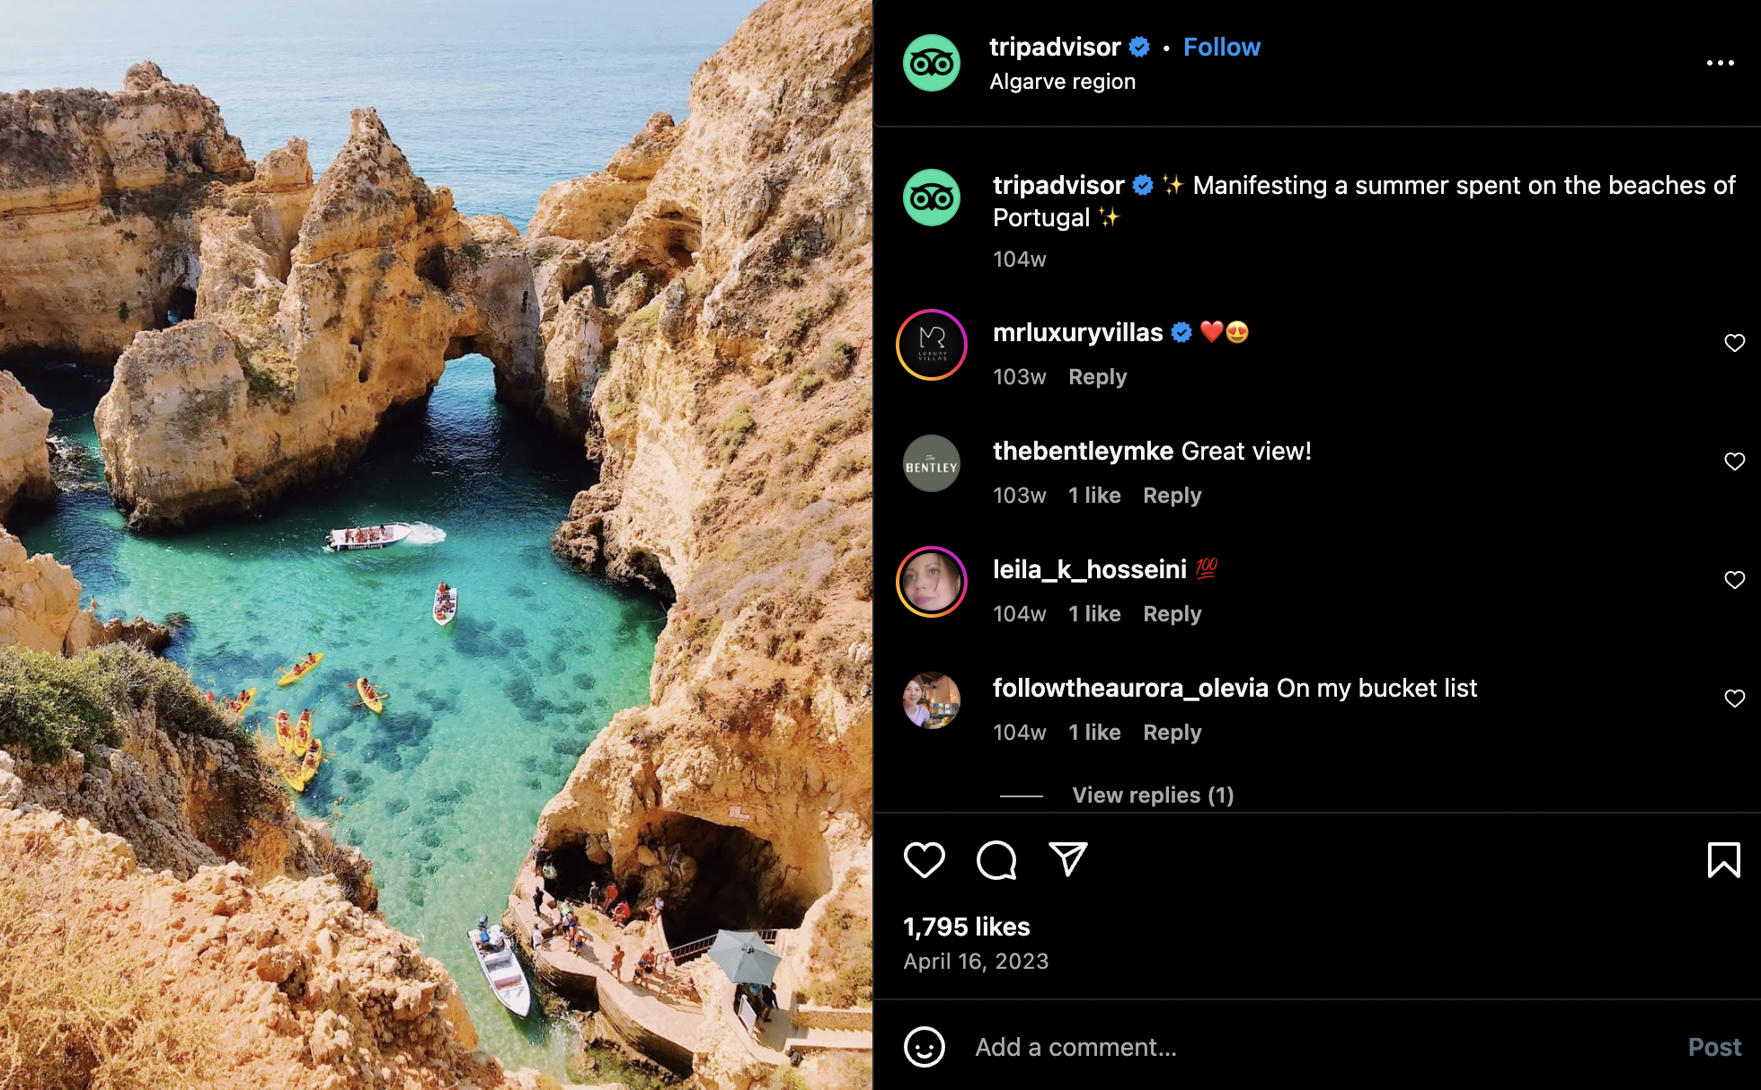Click the Algarve coastline post photo
1761x1090 pixels.
pyautogui.click(x=436, y=545)
